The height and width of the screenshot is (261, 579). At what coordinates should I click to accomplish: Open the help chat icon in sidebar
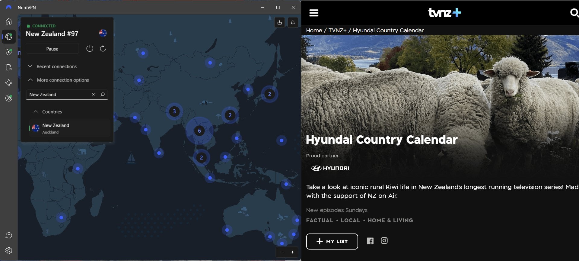[x=9, y=235]
